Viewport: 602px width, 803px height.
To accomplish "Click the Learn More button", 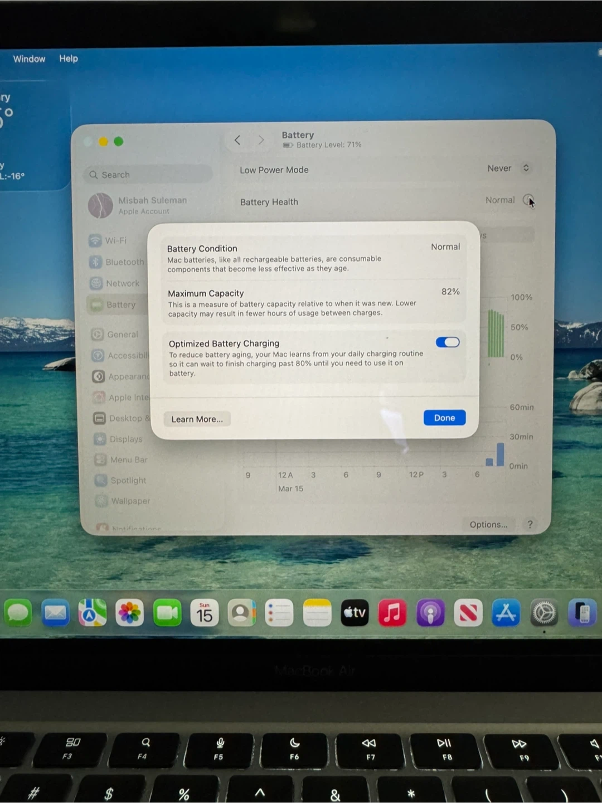I will (197, 419).
